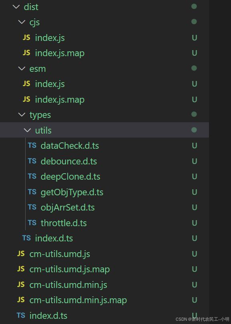The height and width of the screenshot is (324, 231).
Task: Click the U badge on objArrSet.d.ts row
Action: point(195,207)
